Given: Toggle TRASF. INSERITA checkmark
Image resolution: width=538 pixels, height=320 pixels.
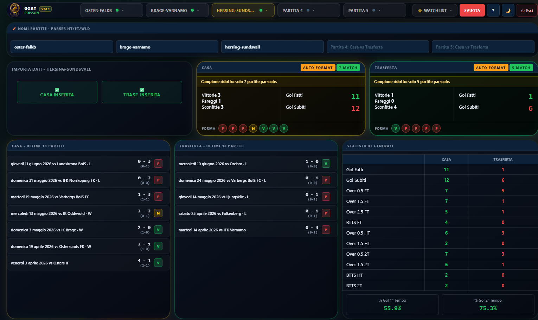Looking at the screenshot, I should click(x=142, y=90).
